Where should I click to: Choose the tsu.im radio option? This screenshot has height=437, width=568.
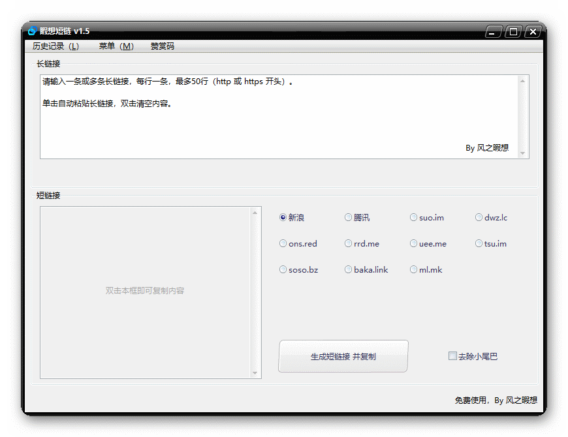coord(479,244)
